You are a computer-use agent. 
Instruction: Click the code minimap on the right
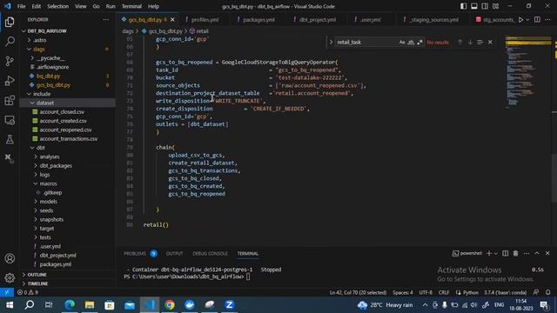coord(528,71)
